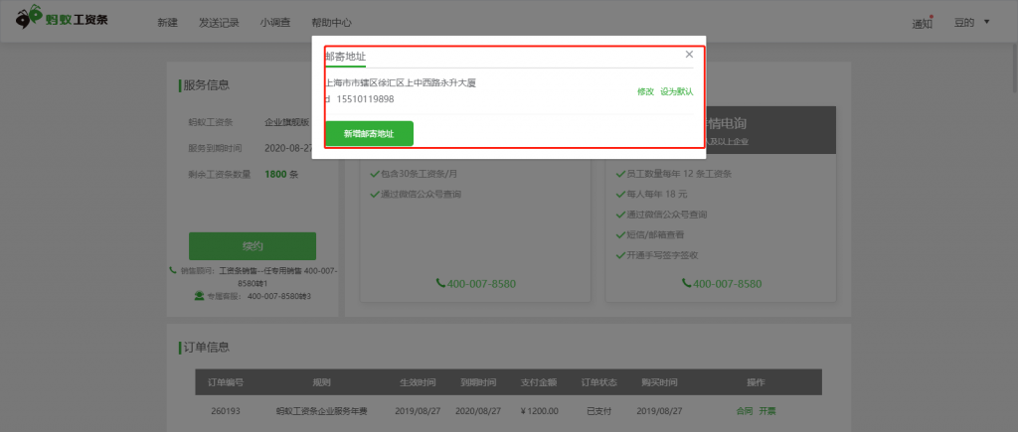Go to 发送记录 in navigation
Viewport: 1018px width, 432px height.
pyautogui.click(x=219, y=22)
